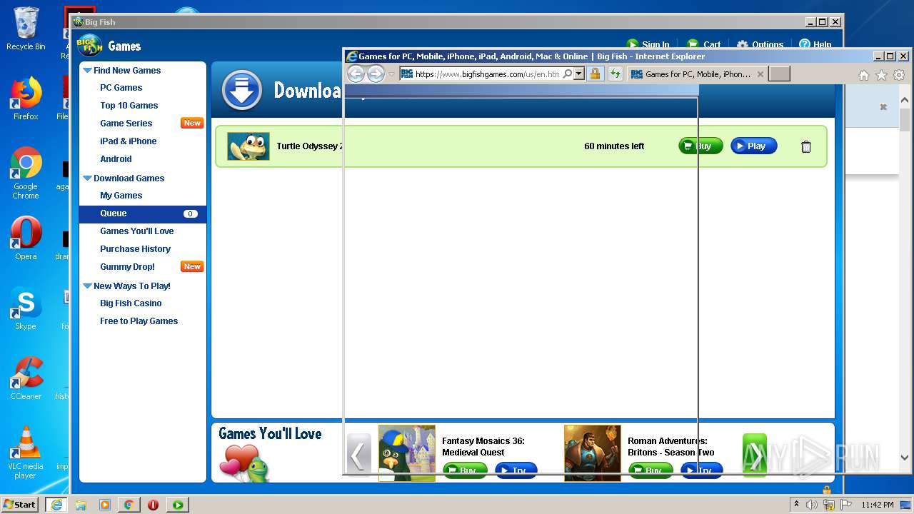The height and width of the screenshot is (514, 914).
Task: Launch Opera desktop shortcut
Action: tap(26, 238)
